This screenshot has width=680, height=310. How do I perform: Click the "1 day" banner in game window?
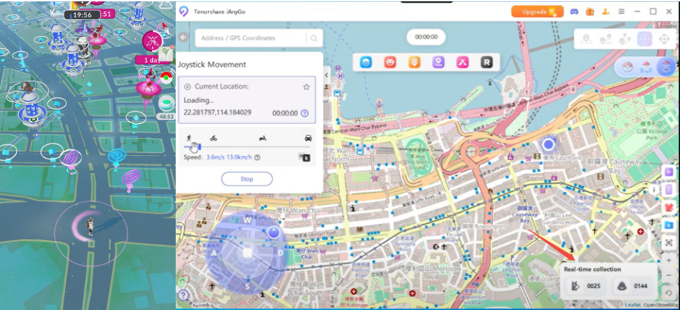coord(151,60)
